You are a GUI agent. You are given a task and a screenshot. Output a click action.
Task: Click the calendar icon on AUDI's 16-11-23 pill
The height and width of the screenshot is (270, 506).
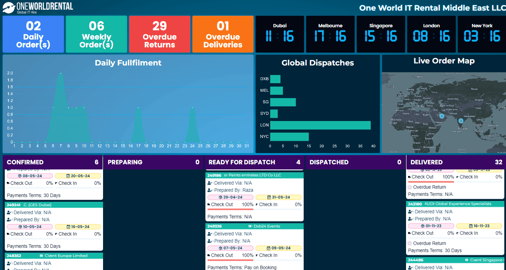[x=471, y=226]
